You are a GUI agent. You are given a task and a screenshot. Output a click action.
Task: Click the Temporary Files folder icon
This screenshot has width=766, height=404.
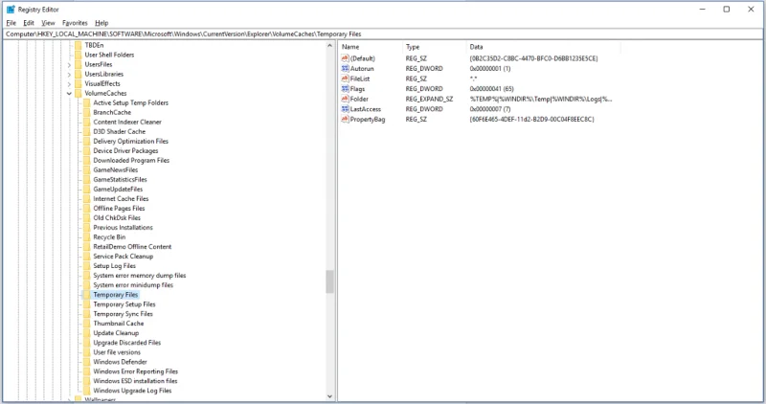[x=86, y=295]
